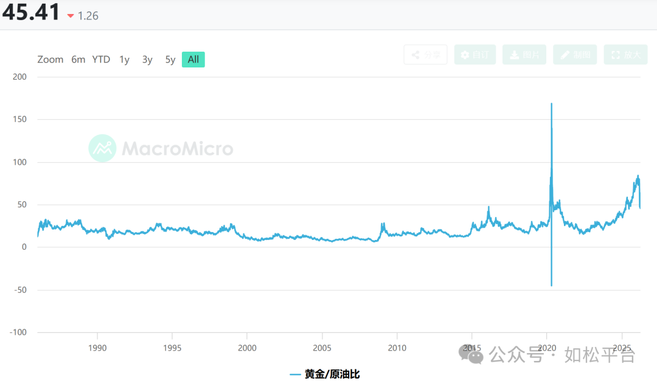The height and width of the screenshot is (381, 657).
Task: Download chart via 图片 button
Action: (524, 55)
